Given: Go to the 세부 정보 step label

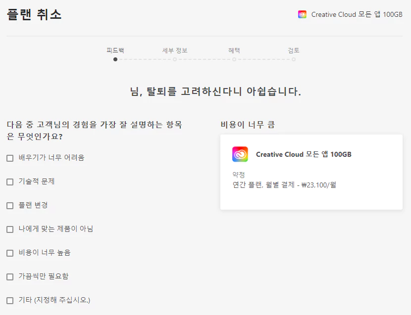Looking at the screenshot, I should 175,50.
